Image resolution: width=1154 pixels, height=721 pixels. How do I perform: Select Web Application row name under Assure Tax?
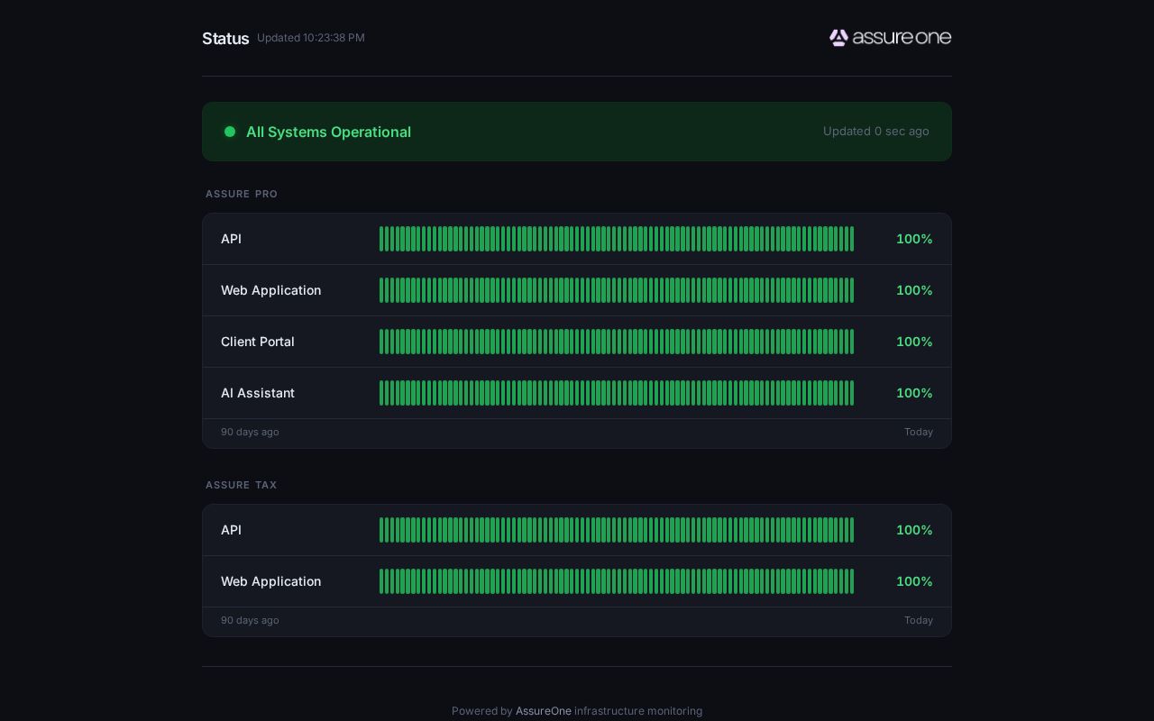[270, 581]
